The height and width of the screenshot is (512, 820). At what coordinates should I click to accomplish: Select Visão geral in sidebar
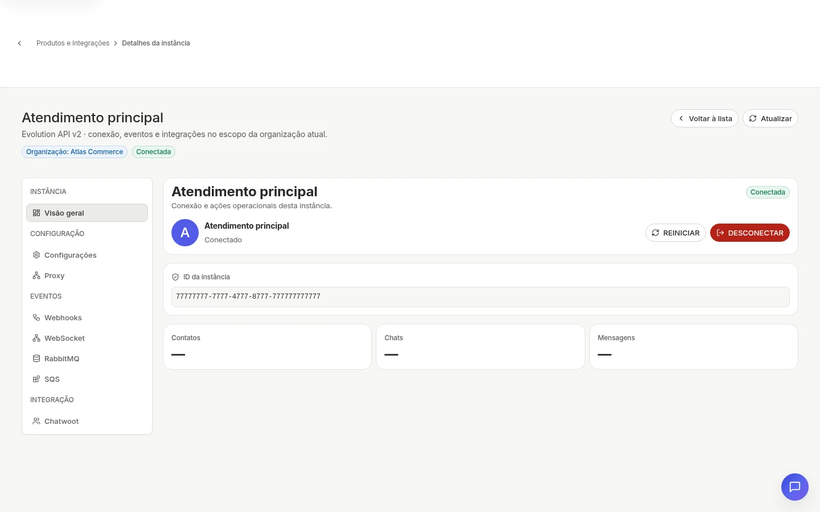click(87, 213)
